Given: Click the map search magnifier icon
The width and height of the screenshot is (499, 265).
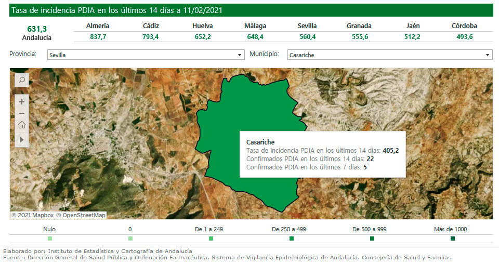Looking at the screenshot, I should 22,80.
